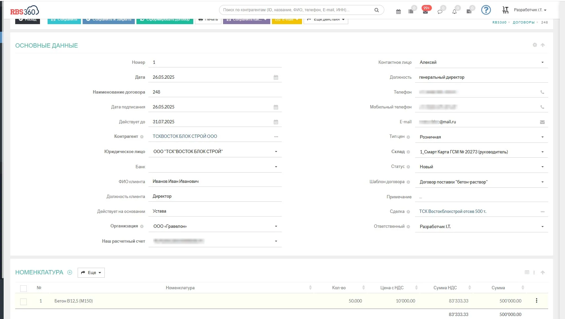
Task: Open the ТСКВОСТОК БЛОК СТРОЙ ООО contractor link
Action: (185, 136)
